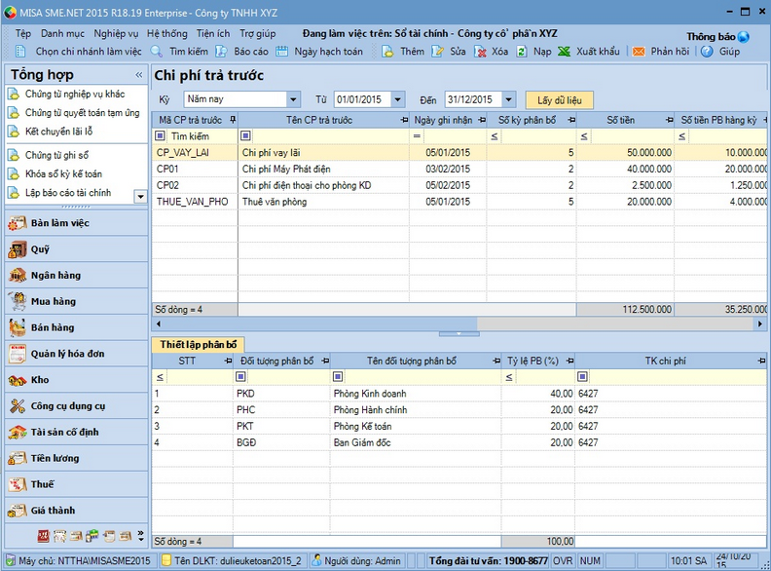Click the filter box under Đối tượng phân bổ
Image resolution: width=771 pixels, height=571 pixels.
(240, 376)
